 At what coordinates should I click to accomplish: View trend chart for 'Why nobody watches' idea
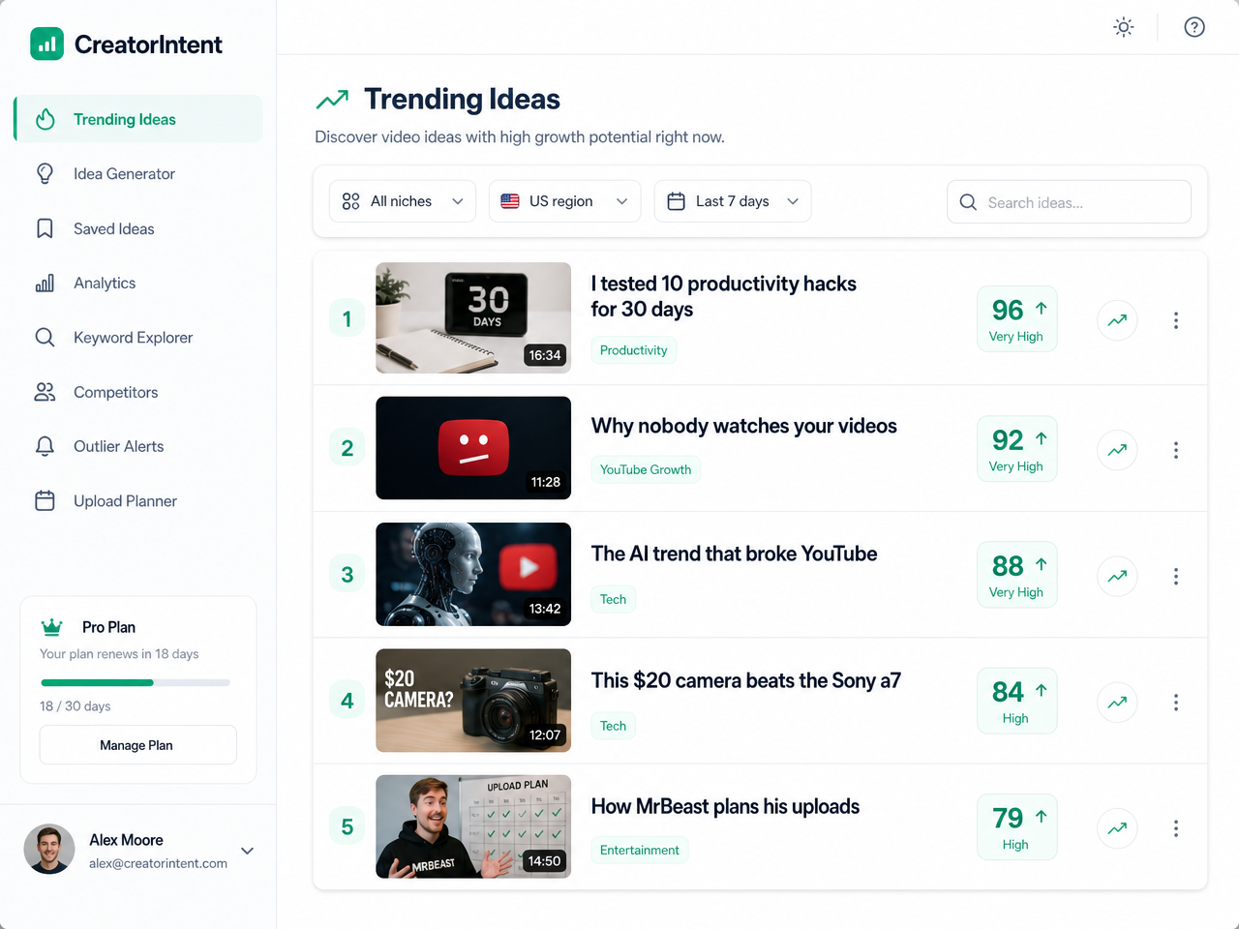[1117, 450]
